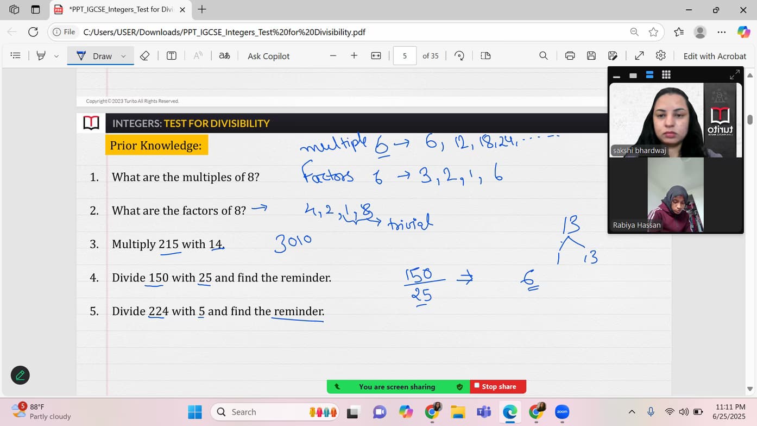Click inside the page number field
This screenshot has height=426, width=757.
coord(405,55)
